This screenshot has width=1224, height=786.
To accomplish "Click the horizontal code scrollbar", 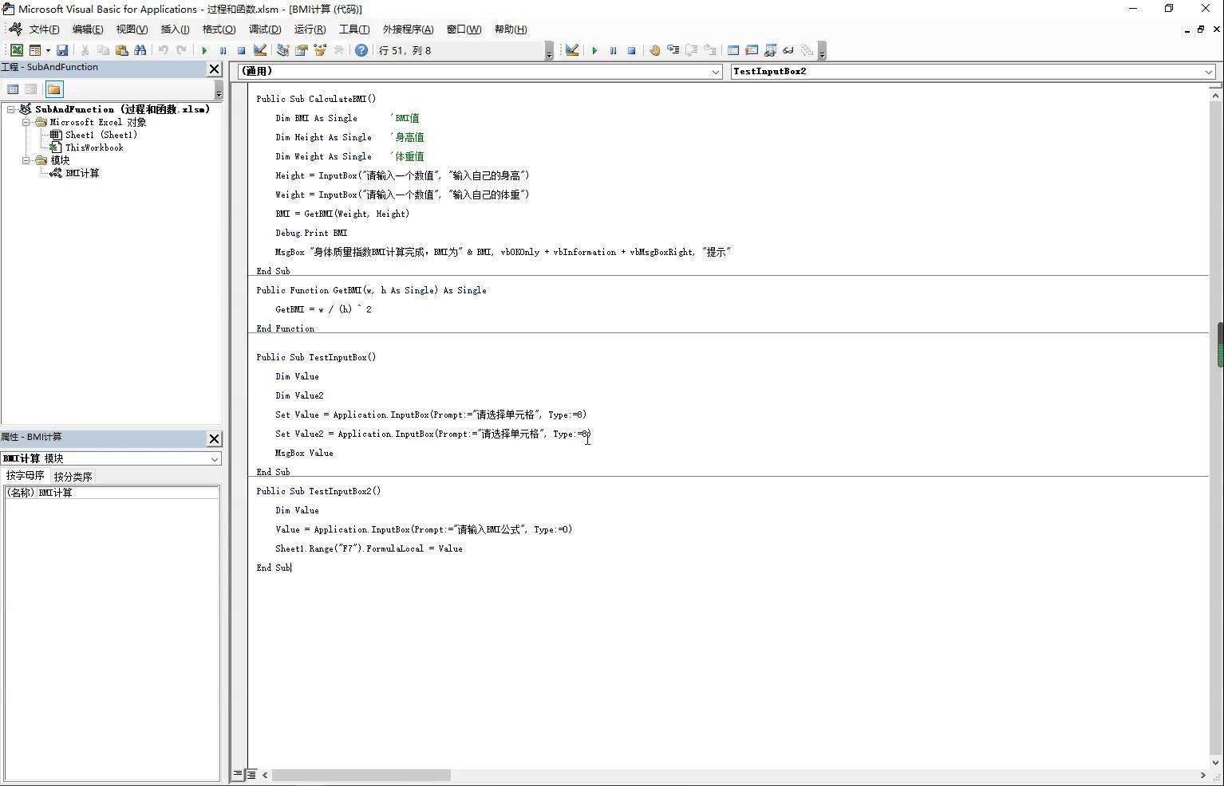I will point(359,775).
